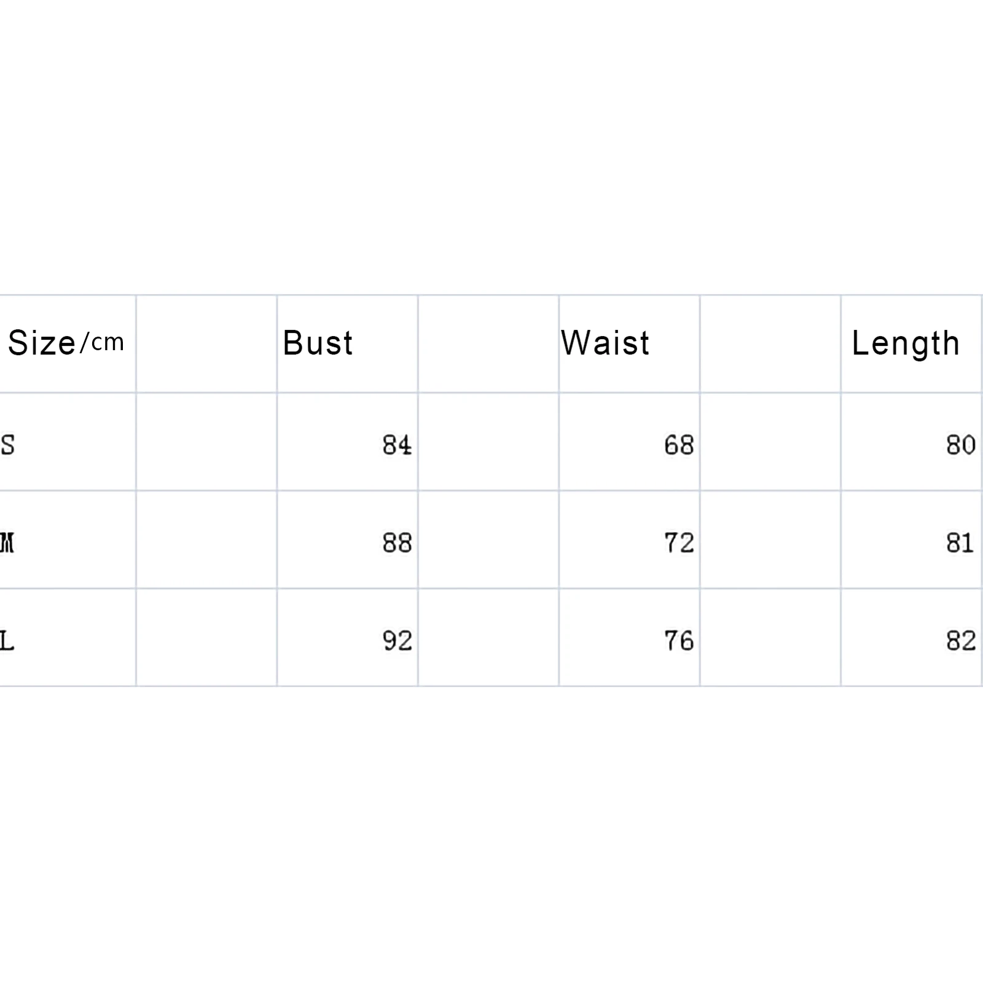Click length value 80 in S row
983x983 pixels.
point(961,445)
